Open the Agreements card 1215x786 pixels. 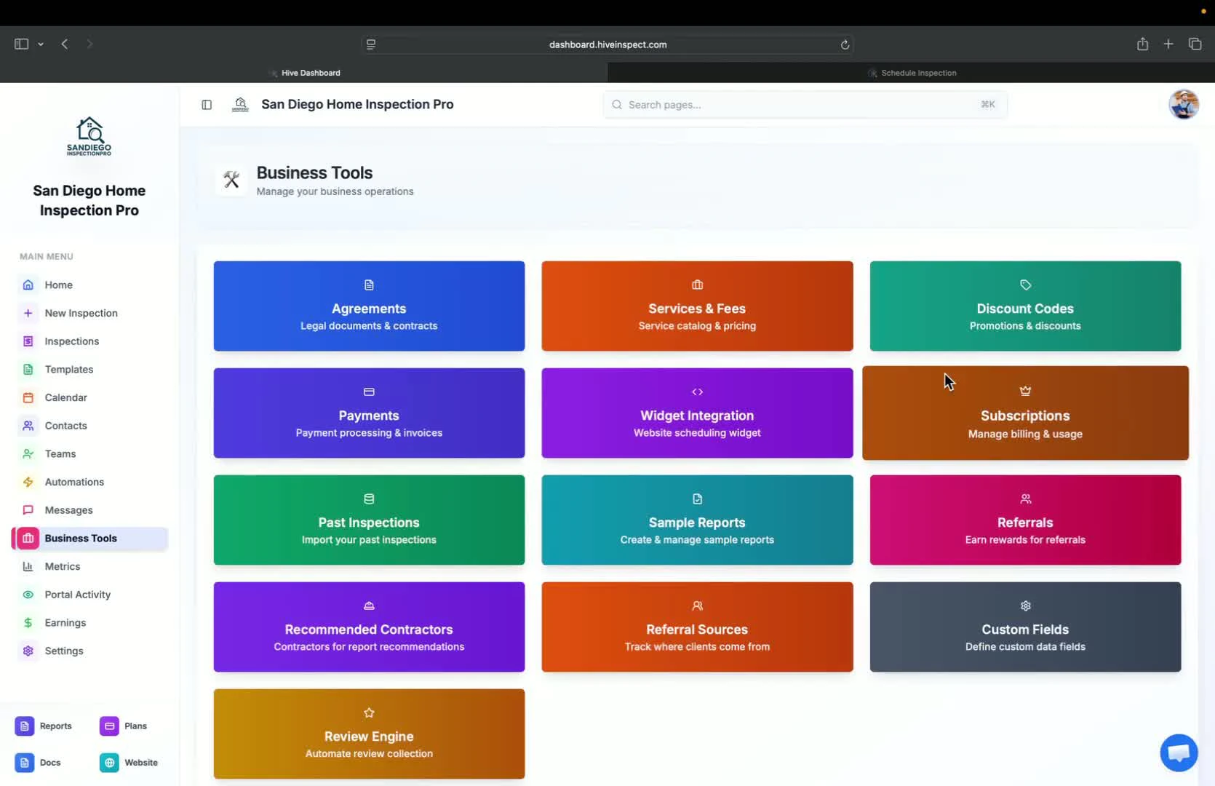tap(369, 306)
